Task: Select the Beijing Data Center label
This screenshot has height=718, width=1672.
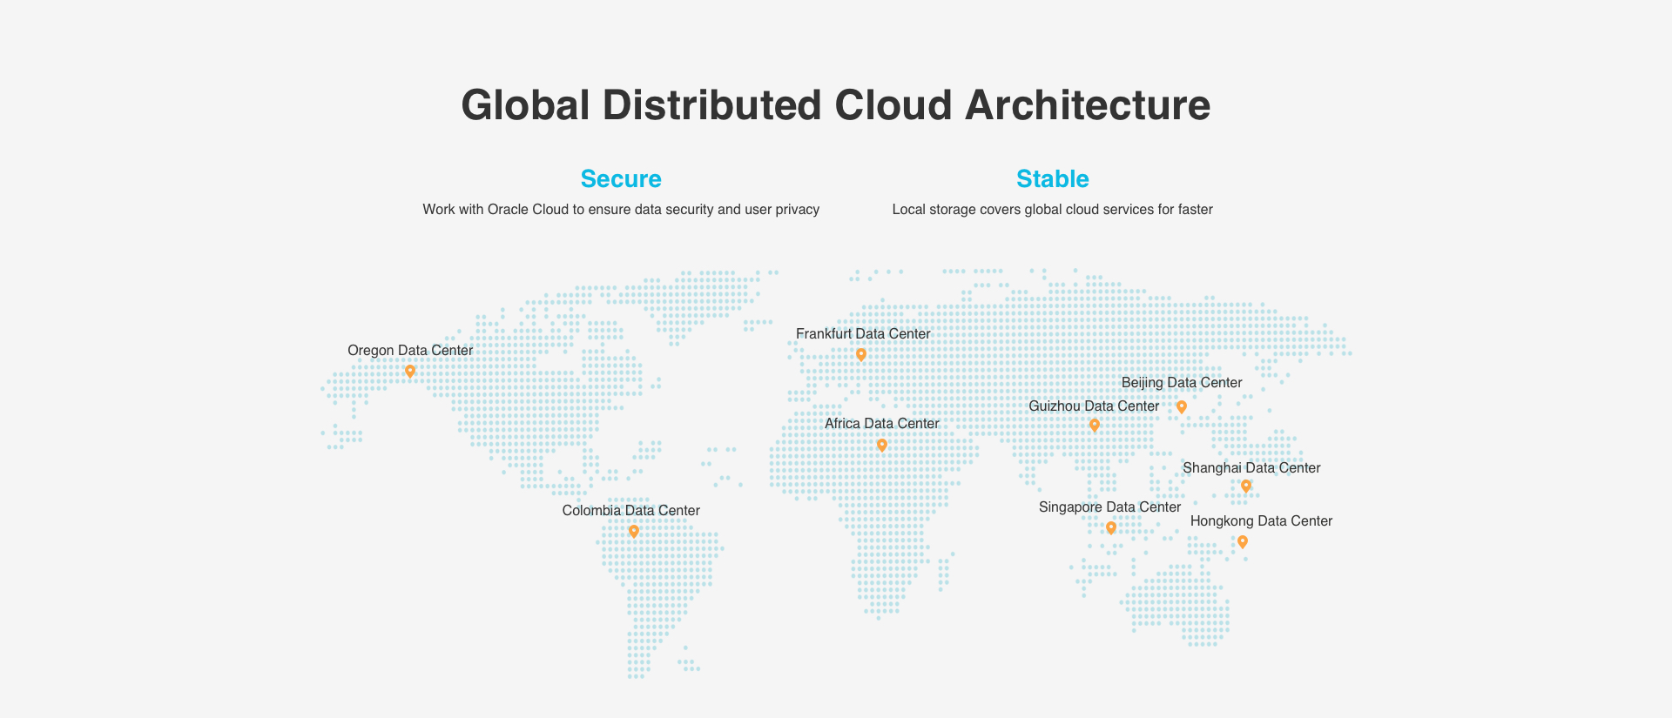Action: (x=1182, y=383)
